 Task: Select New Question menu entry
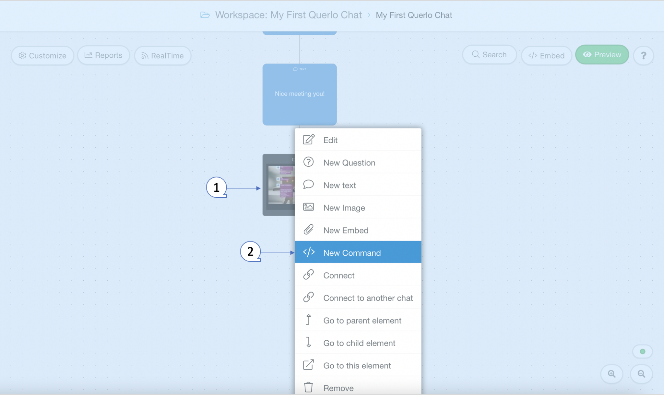tap(358, 163)
